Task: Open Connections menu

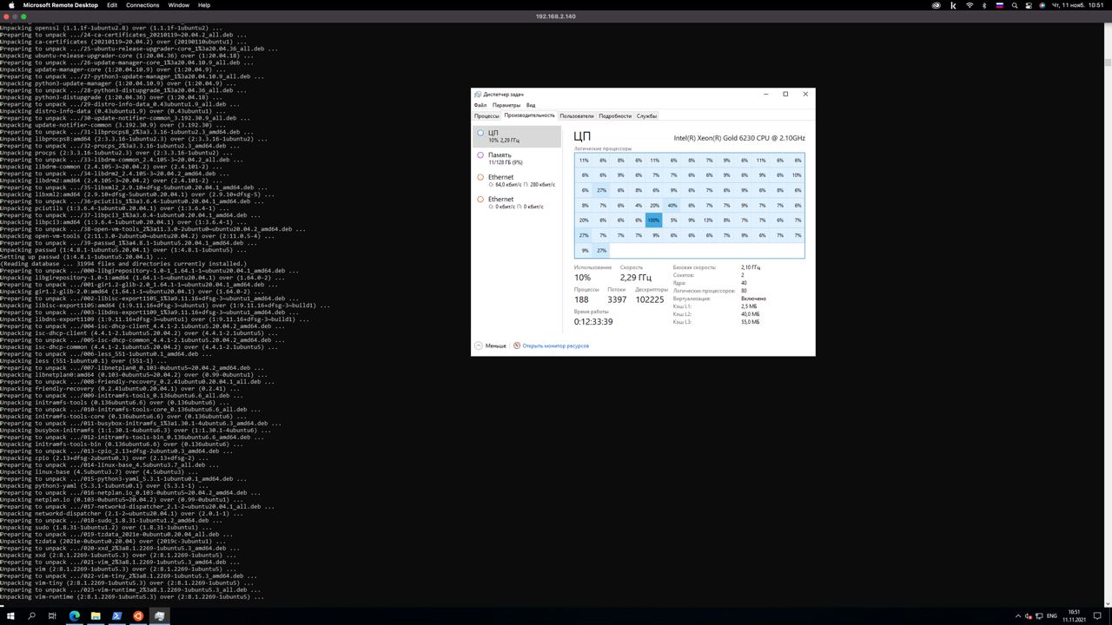Action: click(142, 5)
